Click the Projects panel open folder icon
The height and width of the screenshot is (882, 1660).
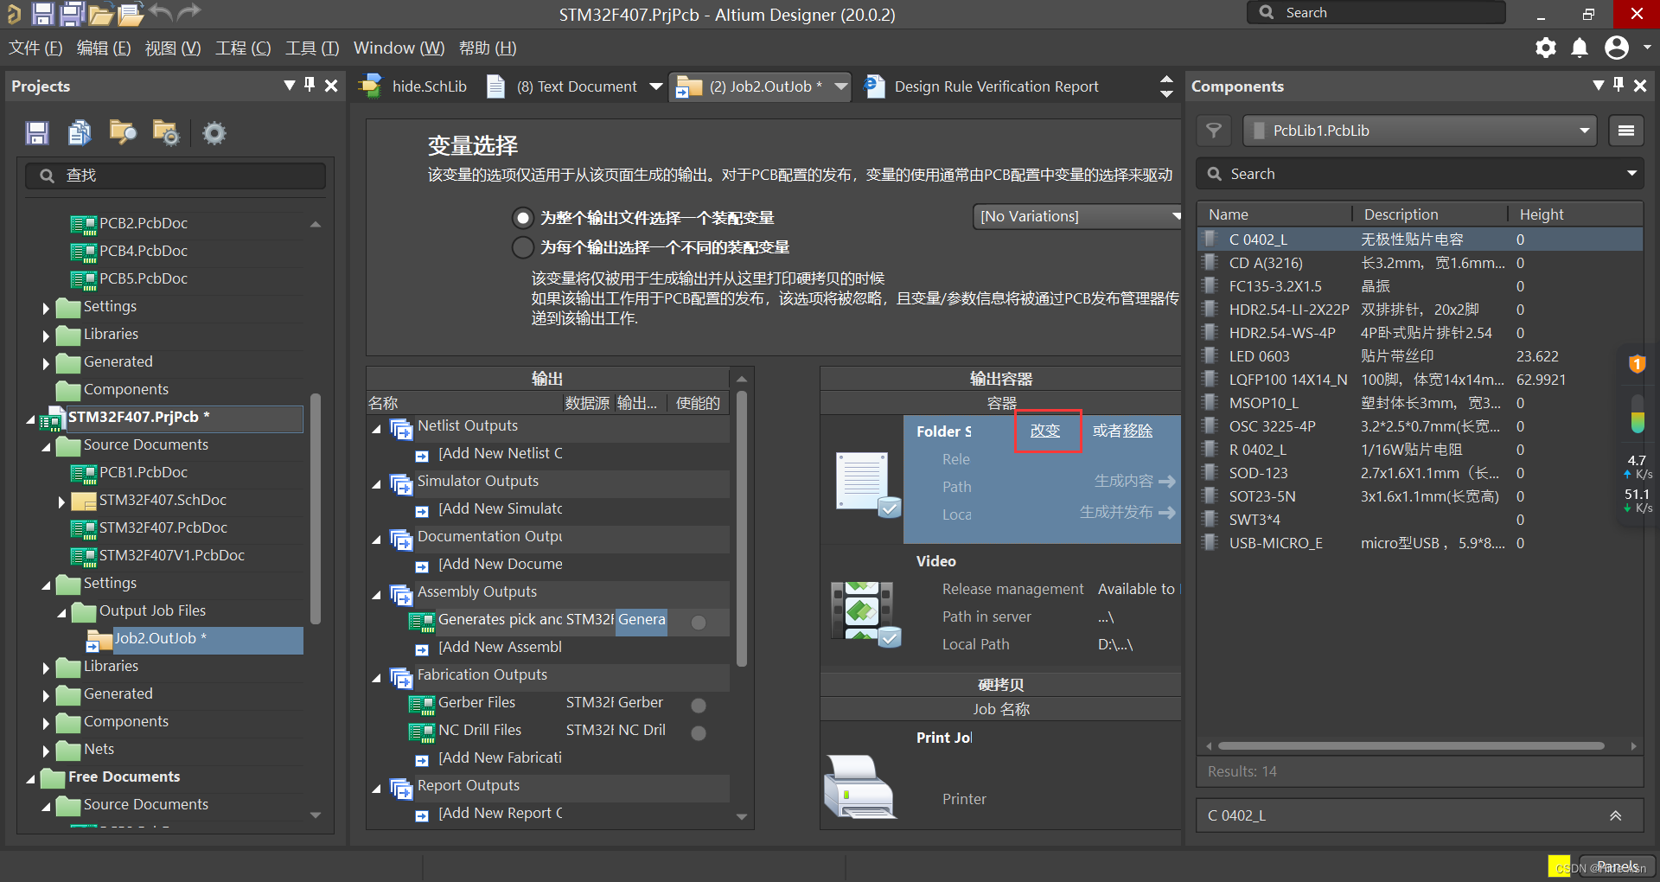pyautogui.click(x=123, y=132)
